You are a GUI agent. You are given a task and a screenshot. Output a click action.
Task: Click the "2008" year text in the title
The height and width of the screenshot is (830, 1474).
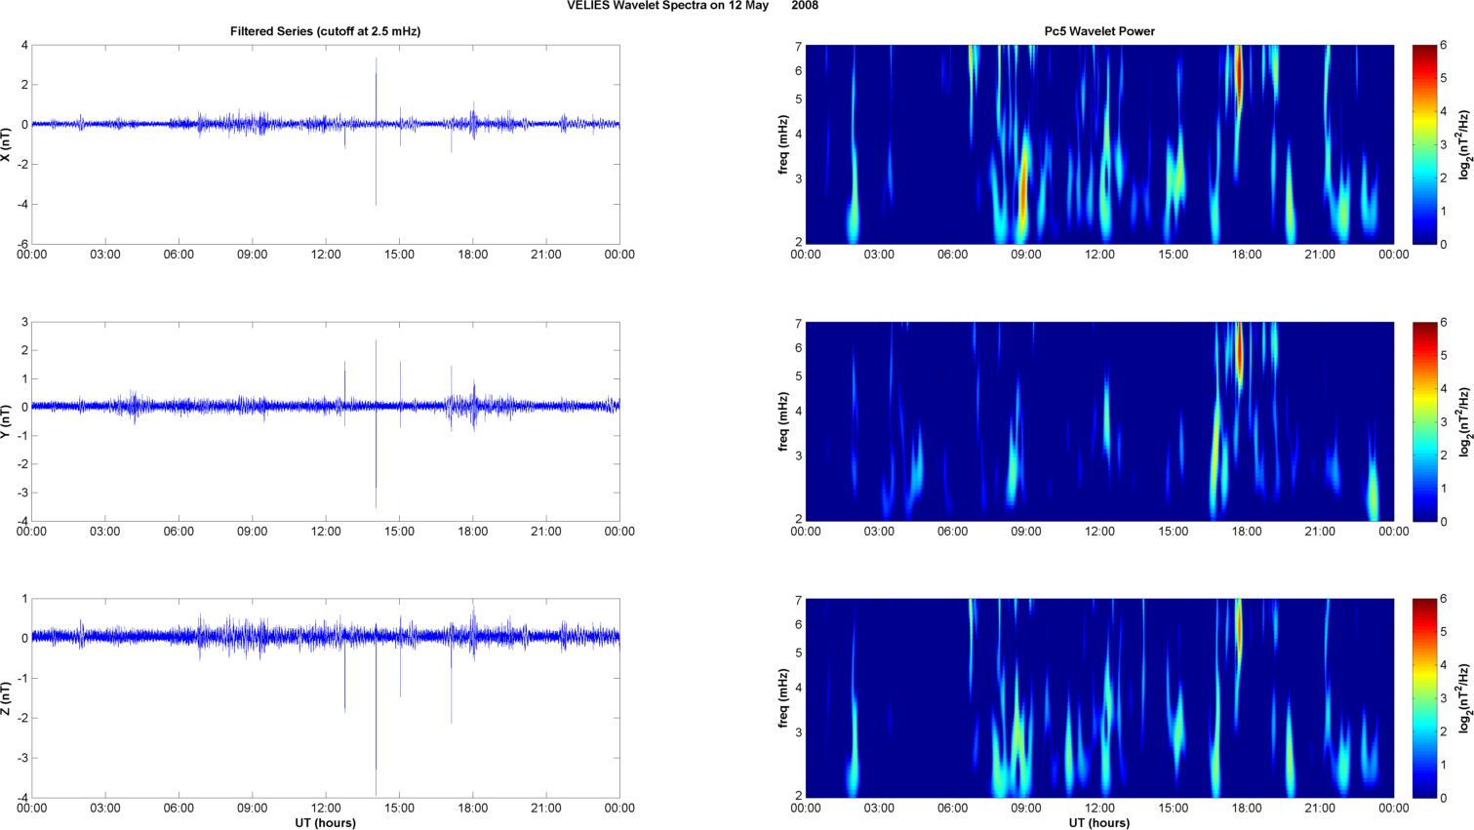click(805, 6)
